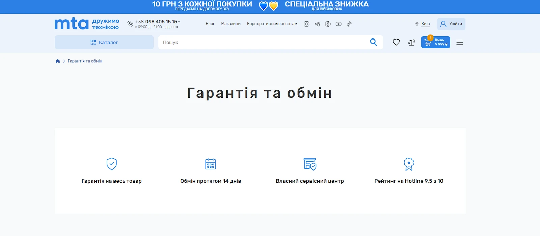Open the Instagram social link icon
This screenshot has height=236, width=540.
pos(306,24)
